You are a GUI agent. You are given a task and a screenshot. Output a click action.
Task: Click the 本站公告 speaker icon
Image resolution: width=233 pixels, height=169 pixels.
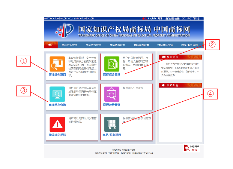pos(163,85)
